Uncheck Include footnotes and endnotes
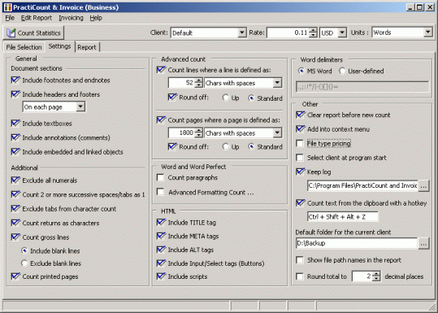The width and height of the screenshot is (438, 313). click(x=15, y=80)
